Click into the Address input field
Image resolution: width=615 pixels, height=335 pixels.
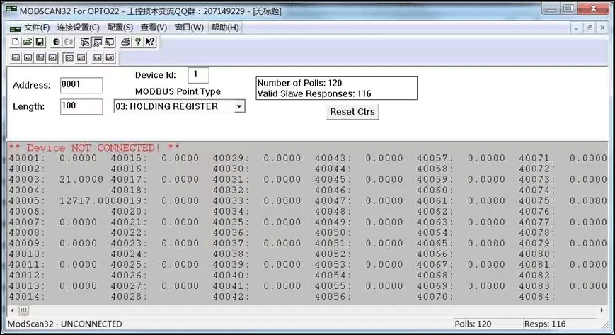click(81, 85)
